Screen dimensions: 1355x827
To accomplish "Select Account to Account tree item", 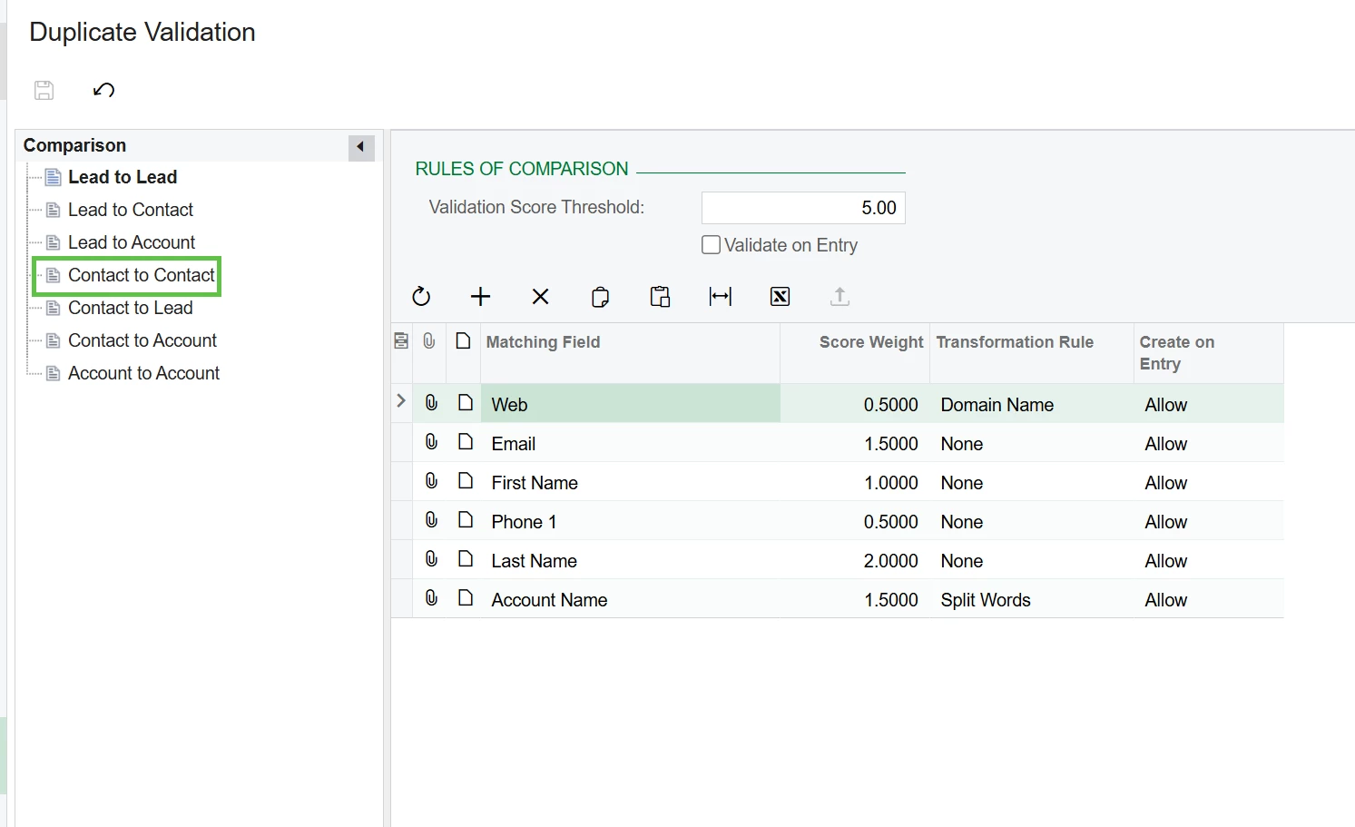I will click(x=143, y=373).
